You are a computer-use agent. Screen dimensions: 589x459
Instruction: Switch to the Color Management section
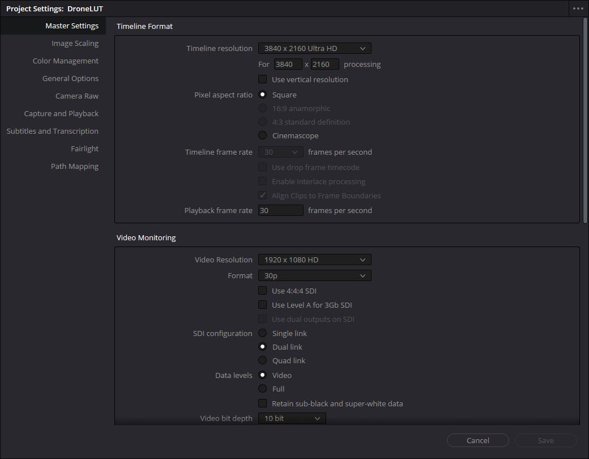pos(65,61)
